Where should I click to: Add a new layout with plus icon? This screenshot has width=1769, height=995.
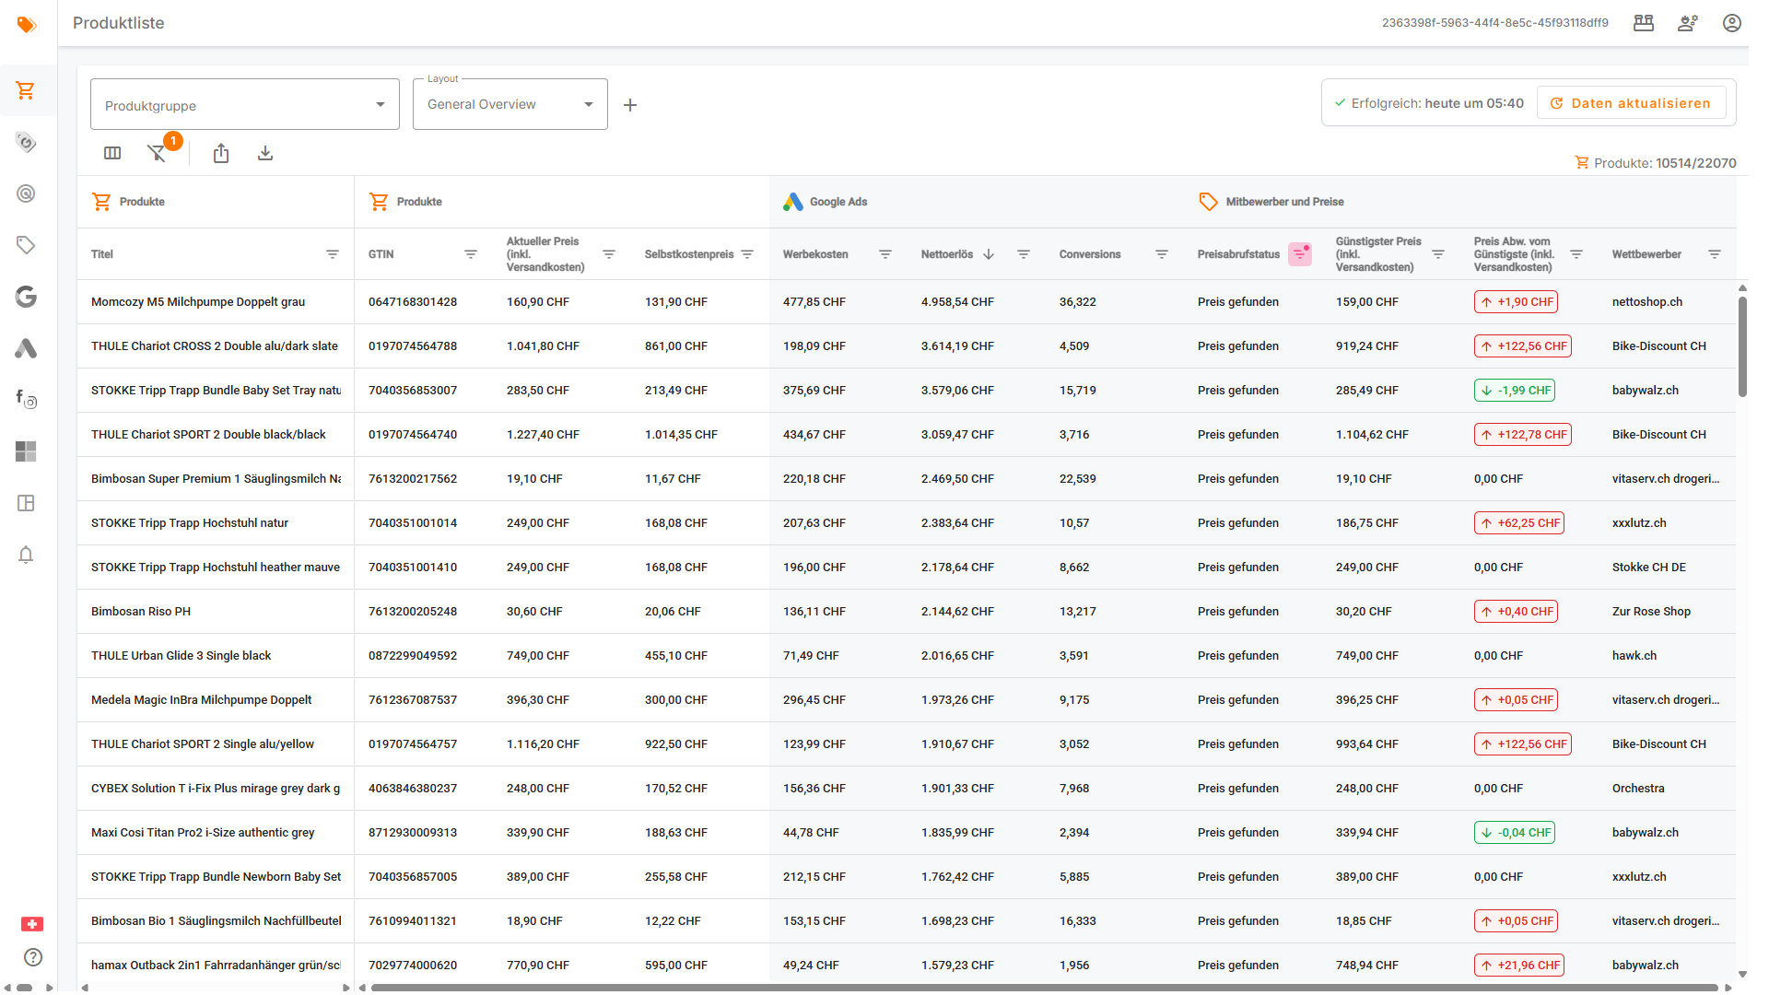(x=630, y=105)
